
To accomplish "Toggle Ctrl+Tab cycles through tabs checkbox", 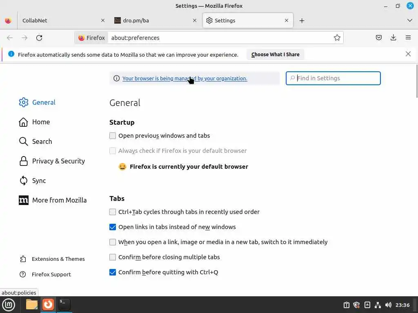I will click(x=113, y=212).
